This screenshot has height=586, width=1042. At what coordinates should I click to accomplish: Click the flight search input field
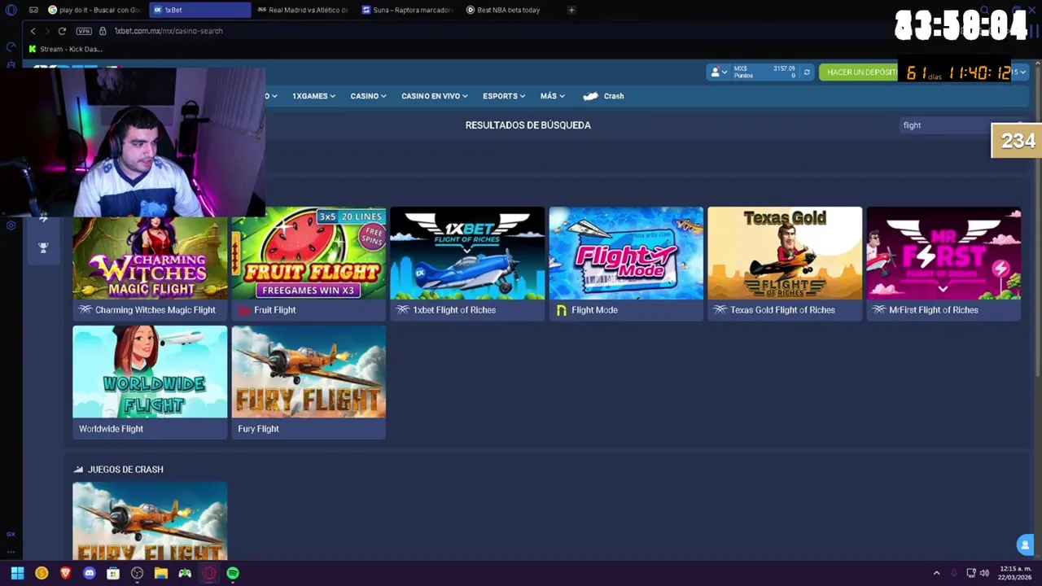[944, 125]
